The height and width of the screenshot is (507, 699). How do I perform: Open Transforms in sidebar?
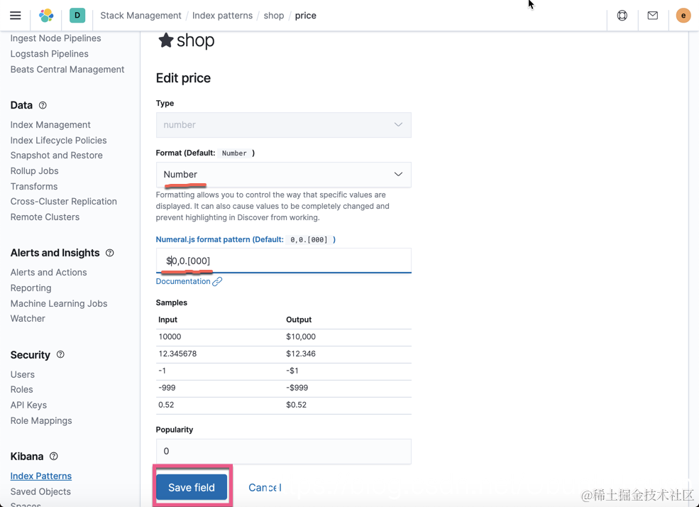point(34,186)
